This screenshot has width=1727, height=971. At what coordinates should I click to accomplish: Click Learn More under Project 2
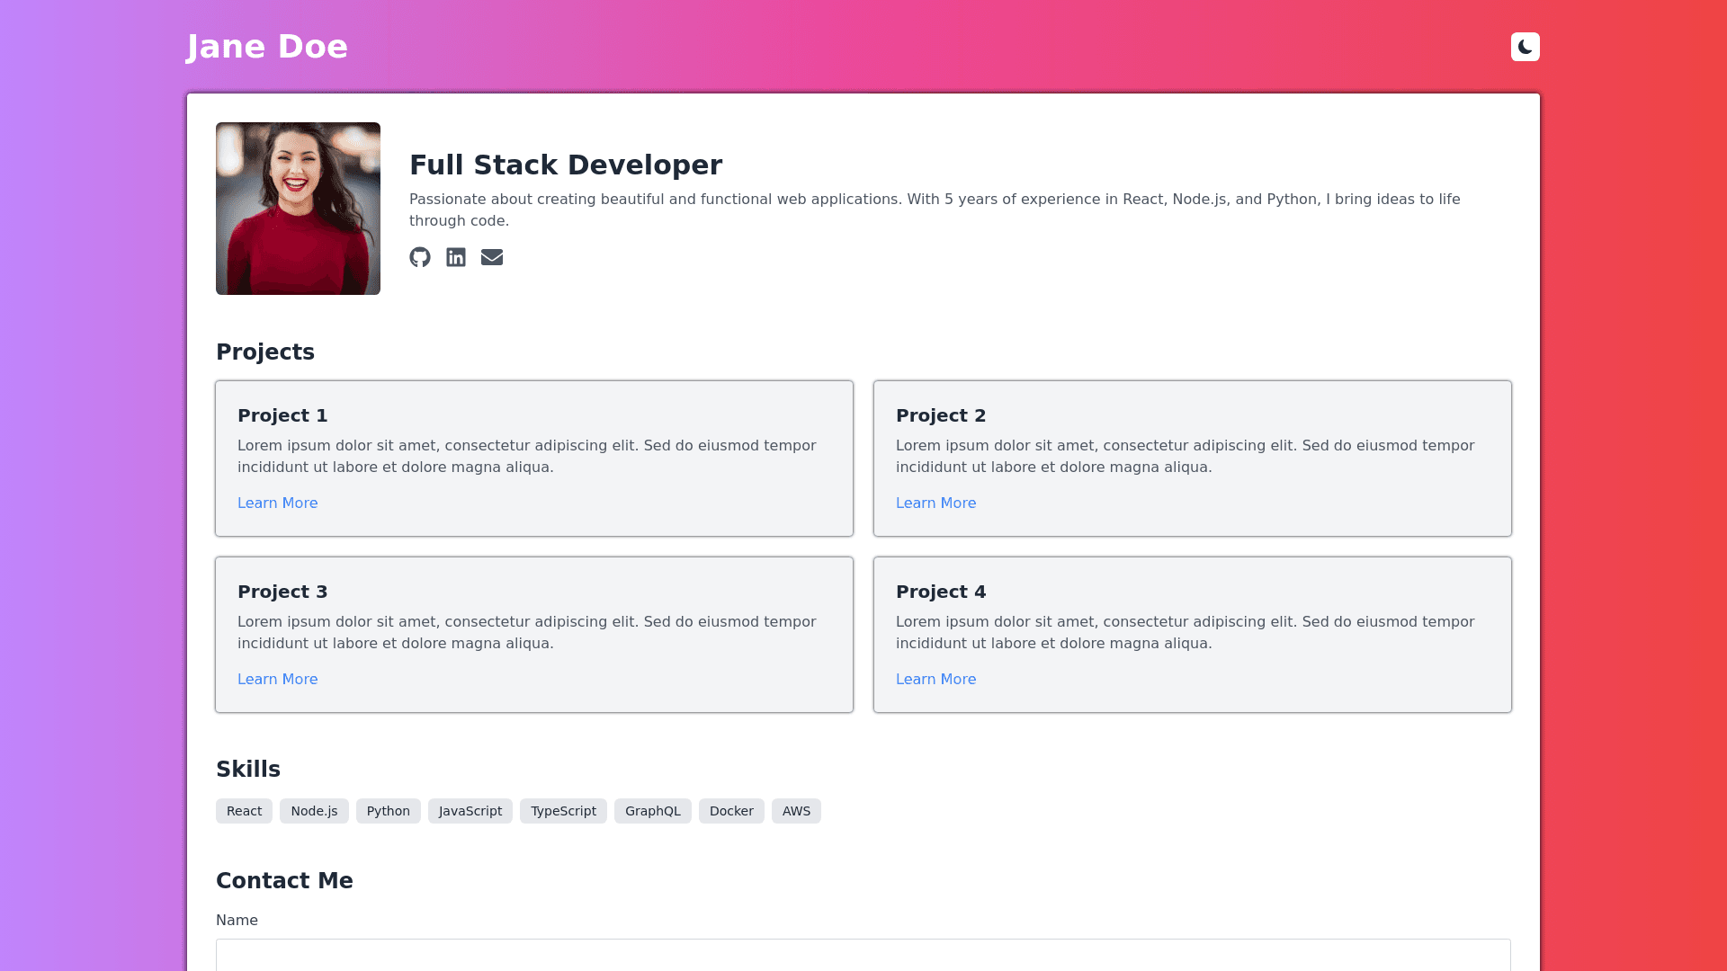935,503
